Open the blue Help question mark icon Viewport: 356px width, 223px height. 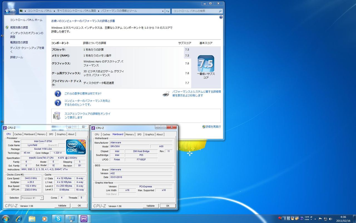[221, 17]
